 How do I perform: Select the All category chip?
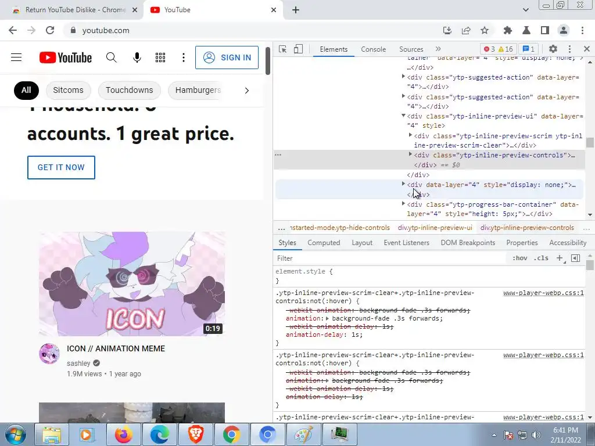(26, 90)
